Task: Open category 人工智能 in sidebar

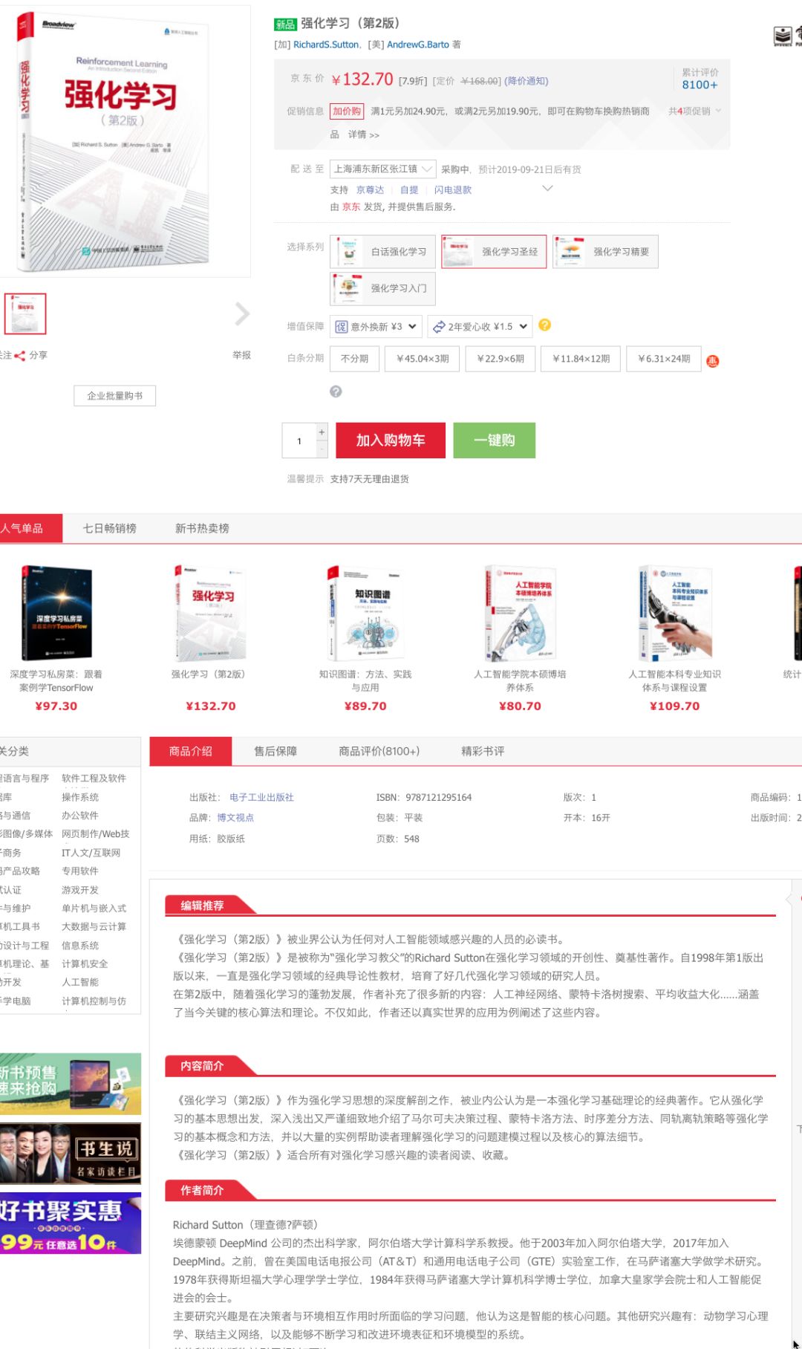Action: 80,982
